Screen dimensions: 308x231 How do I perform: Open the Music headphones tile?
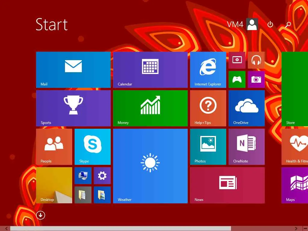[x=256, y=60]
